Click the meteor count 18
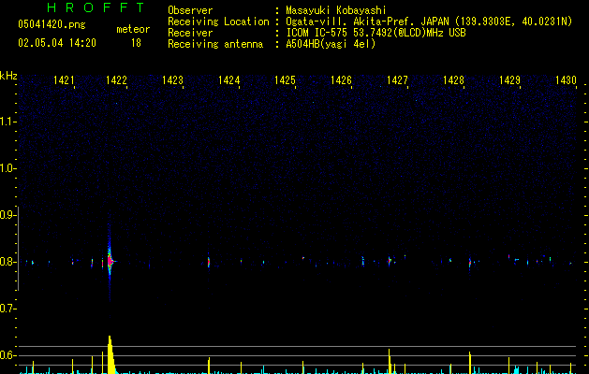Image resolution: width=589 pixels, height=374 pixels. click(136, 43)
